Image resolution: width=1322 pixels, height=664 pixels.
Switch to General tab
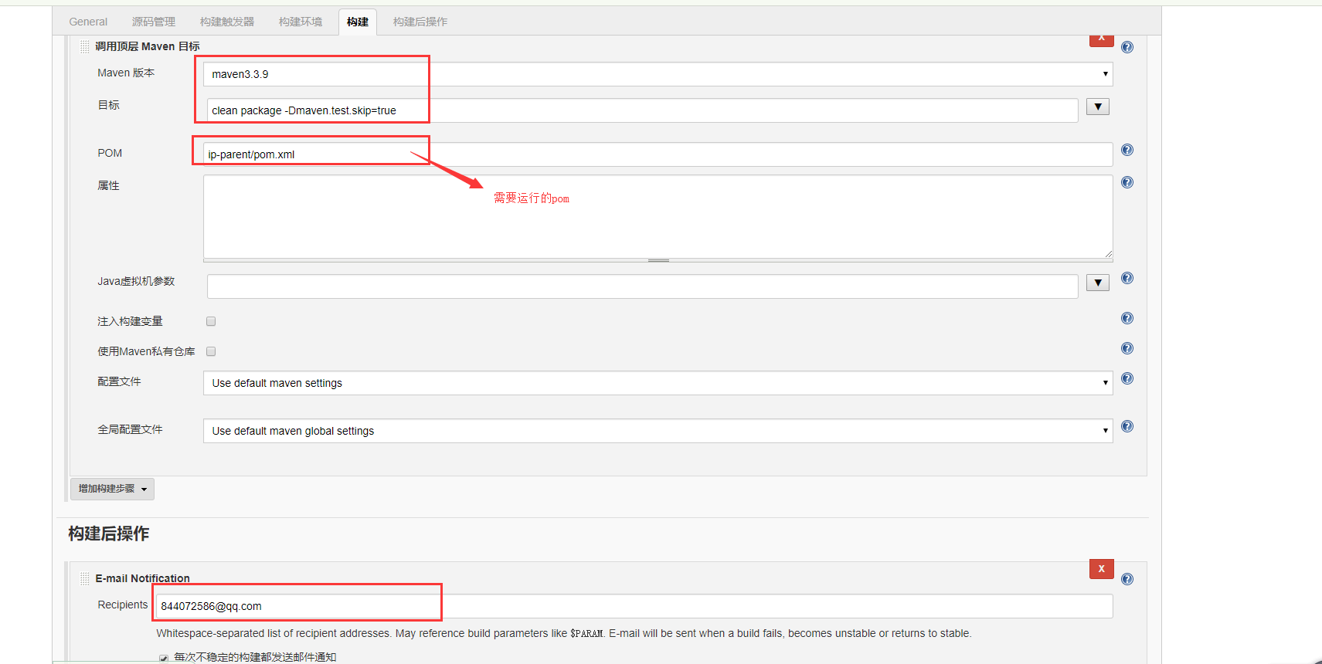pyautogui.click(x=88, y=22)
